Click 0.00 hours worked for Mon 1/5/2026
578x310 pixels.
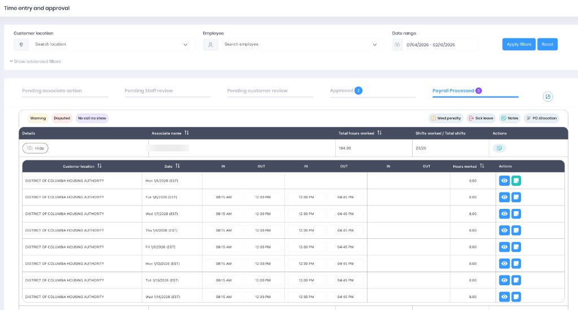click(472, 181)
